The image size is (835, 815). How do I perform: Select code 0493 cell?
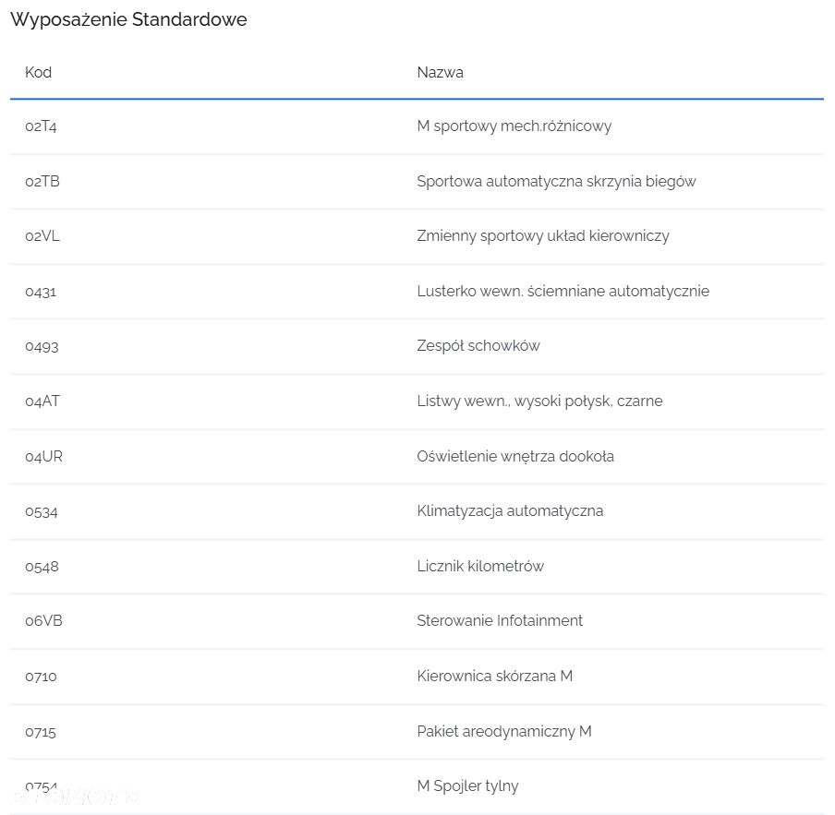(42, 346)
